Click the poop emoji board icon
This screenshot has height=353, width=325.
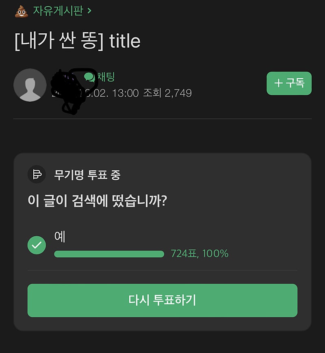[21, 11]
